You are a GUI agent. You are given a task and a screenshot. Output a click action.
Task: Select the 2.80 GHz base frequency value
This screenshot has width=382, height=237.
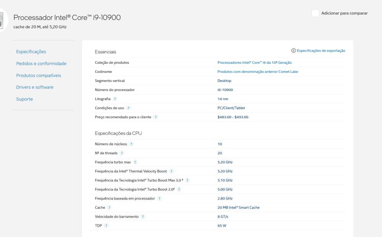pos(225,198)
